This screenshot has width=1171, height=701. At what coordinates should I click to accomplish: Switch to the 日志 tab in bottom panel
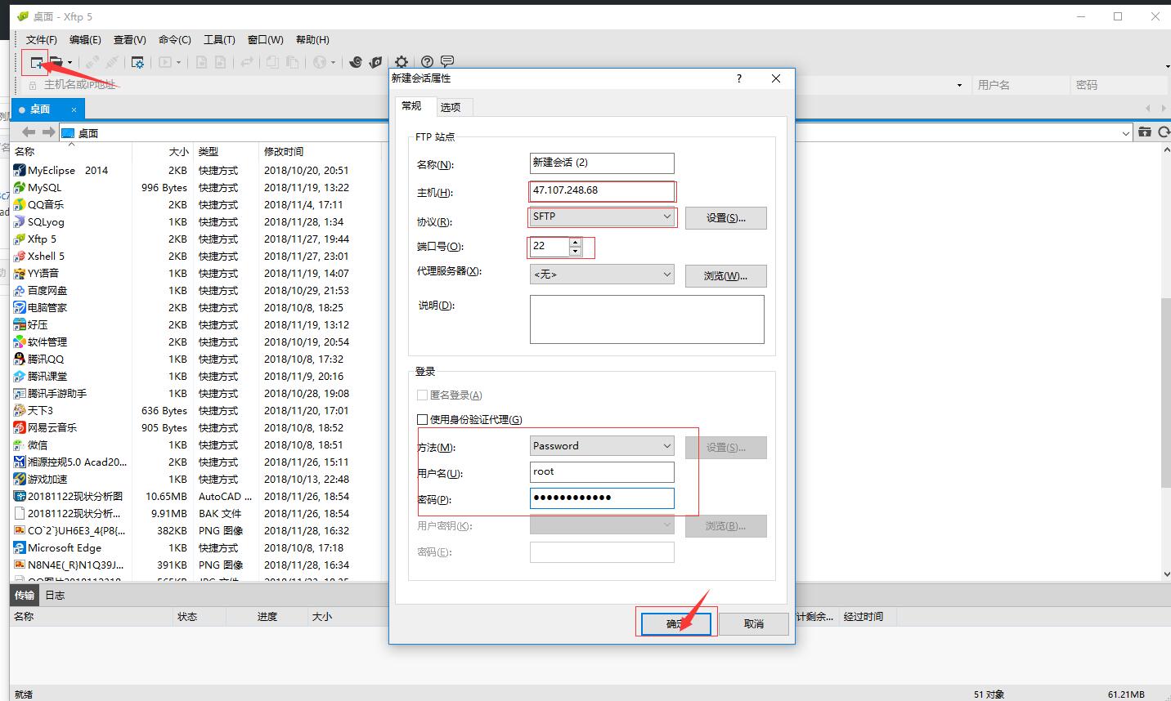(55, 596)
